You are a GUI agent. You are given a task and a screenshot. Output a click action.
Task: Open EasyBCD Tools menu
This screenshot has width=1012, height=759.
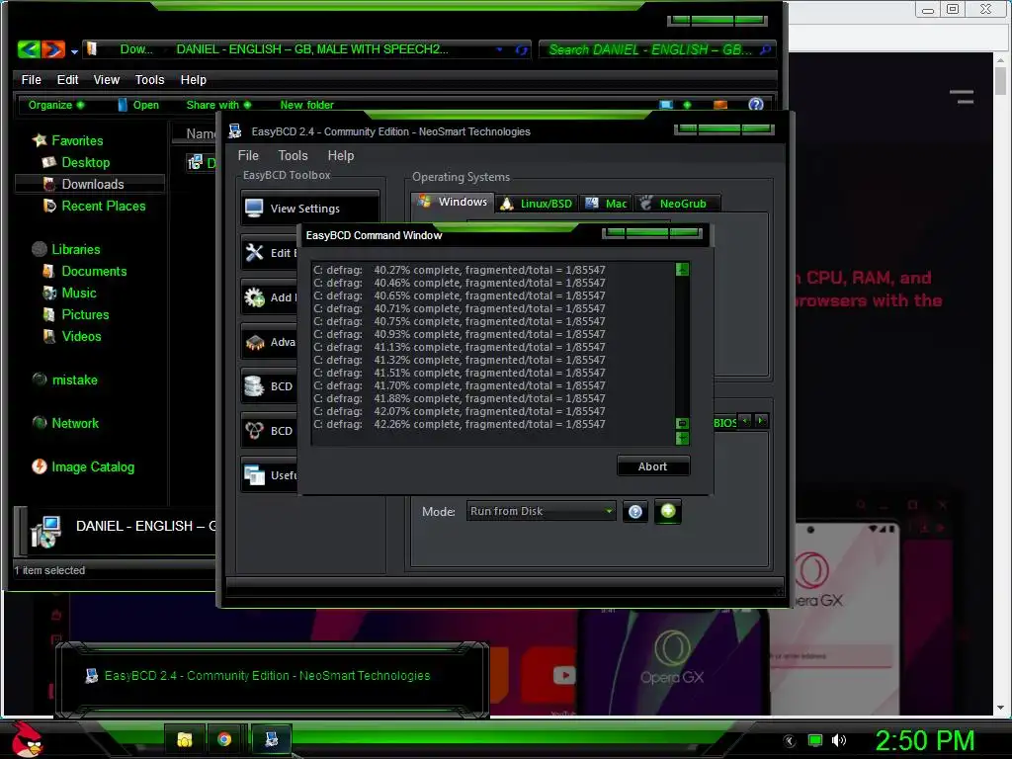293,155
